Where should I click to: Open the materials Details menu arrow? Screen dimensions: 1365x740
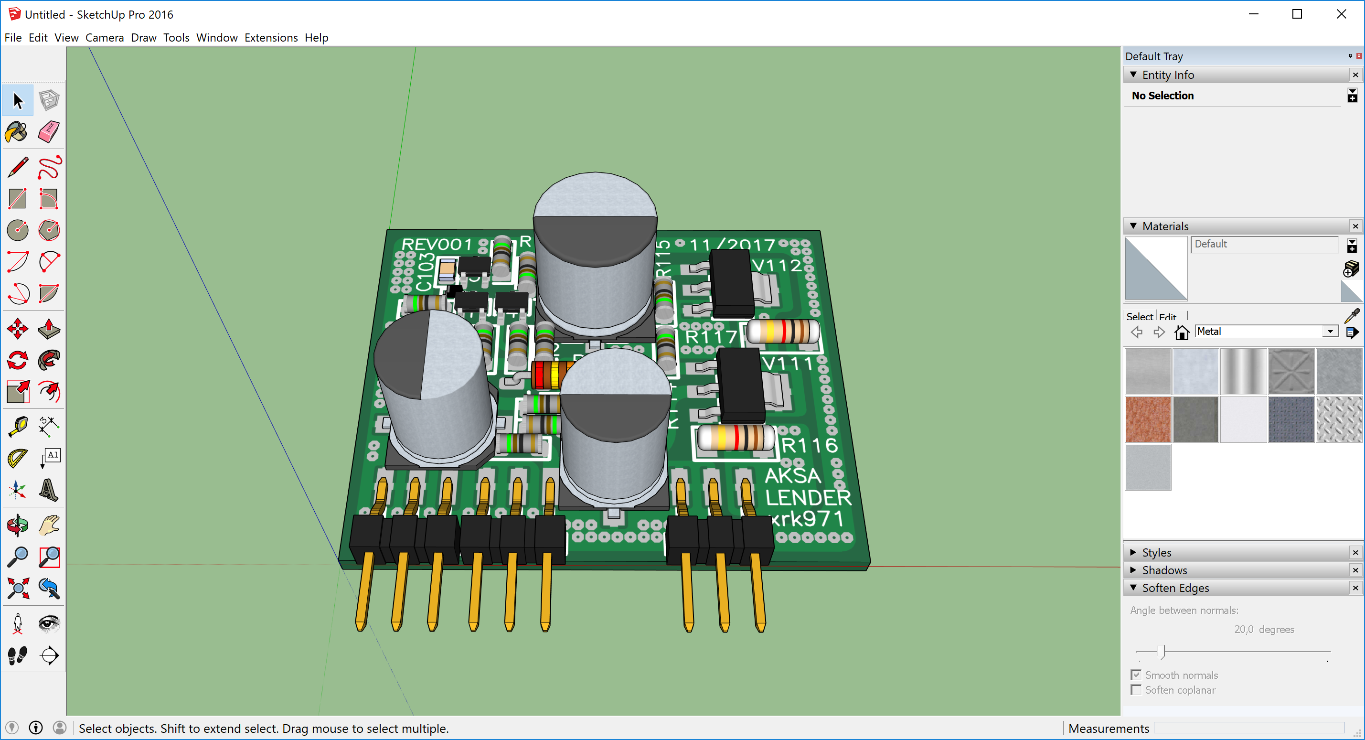click(x=1352, y=332)
